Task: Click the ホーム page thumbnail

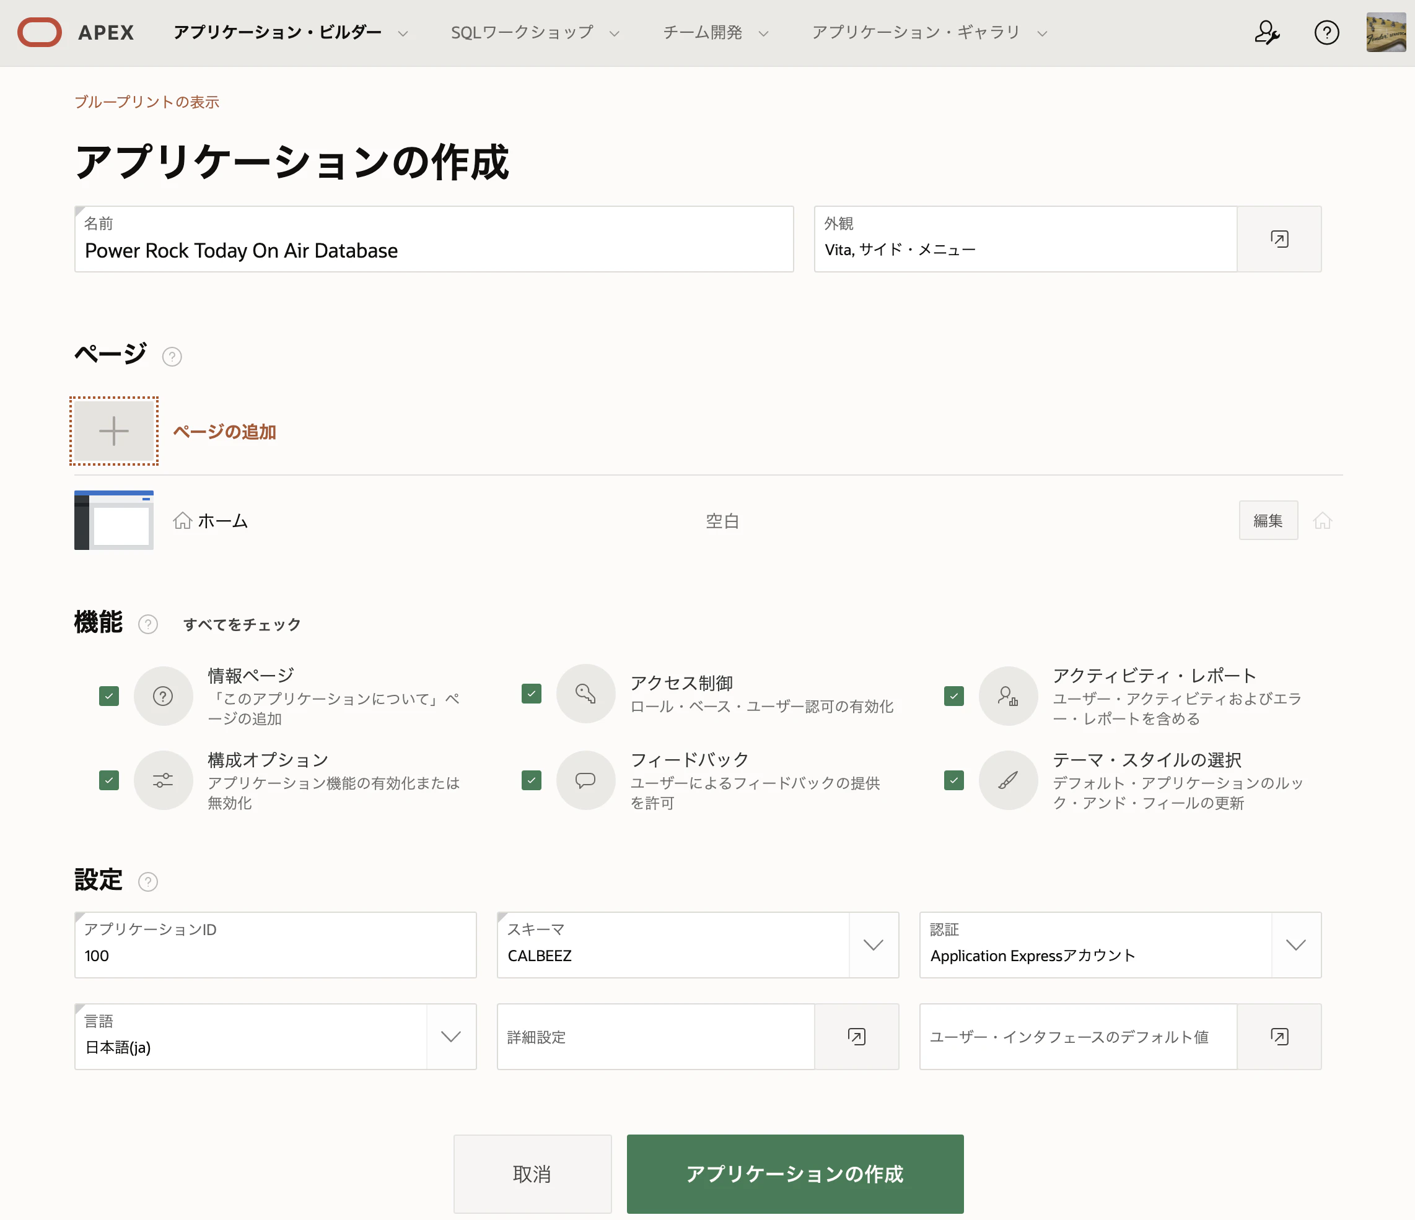Action: point(113,520)
